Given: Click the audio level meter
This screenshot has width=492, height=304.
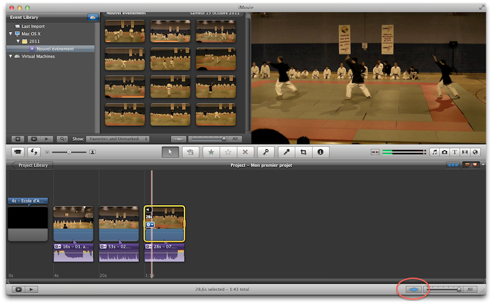Looking at the screenshot, I should pos(404,152).
